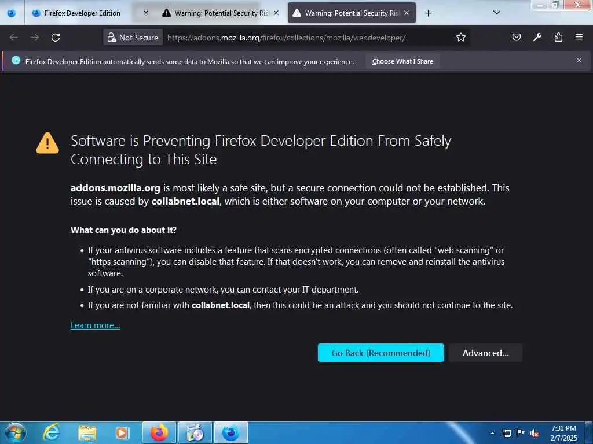This screenshot has height=444, width=593.
Task: Open the Extensions puzzle icon
Action: pyautogui.click(x=558, y=37)
